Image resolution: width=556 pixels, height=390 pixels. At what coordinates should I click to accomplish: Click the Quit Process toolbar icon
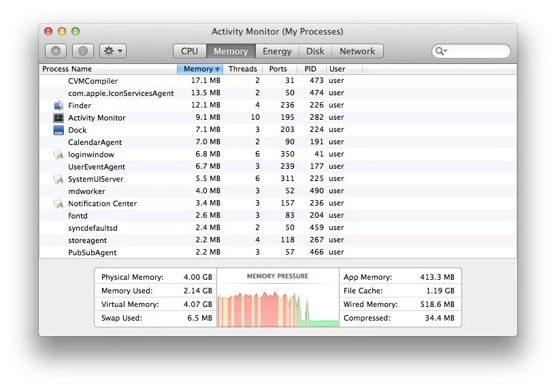pyautogui.click(x=56, y=51)
